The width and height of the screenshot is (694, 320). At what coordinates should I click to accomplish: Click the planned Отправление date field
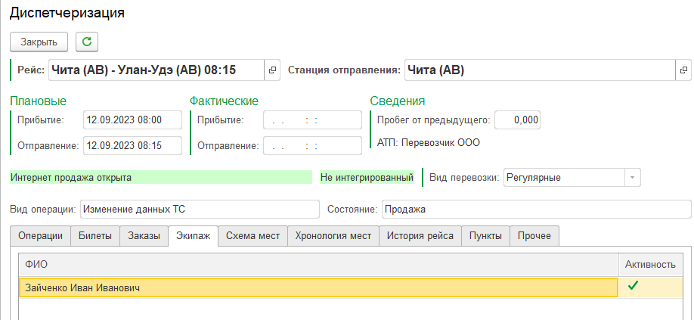pos(132,145)
